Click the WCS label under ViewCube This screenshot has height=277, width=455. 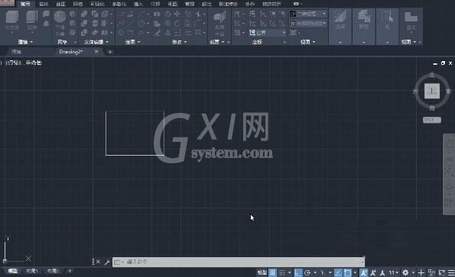(432, 120)
